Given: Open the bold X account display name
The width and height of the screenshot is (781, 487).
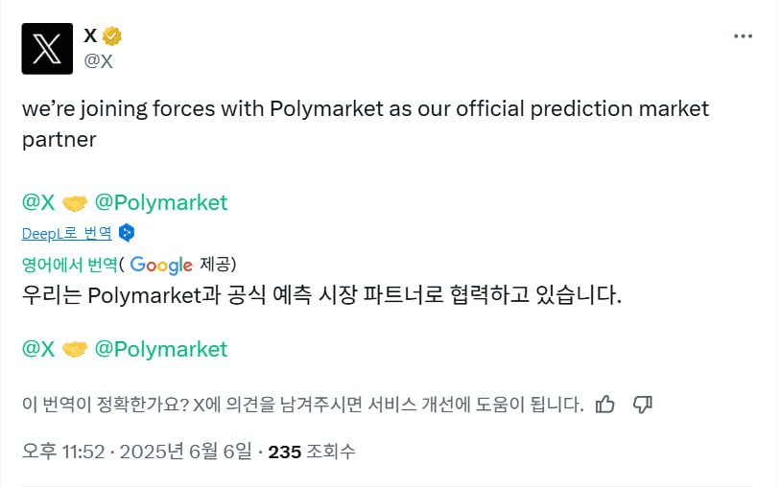Looking at the screenshot, I should pyautogui.click(x=90, y=36).
